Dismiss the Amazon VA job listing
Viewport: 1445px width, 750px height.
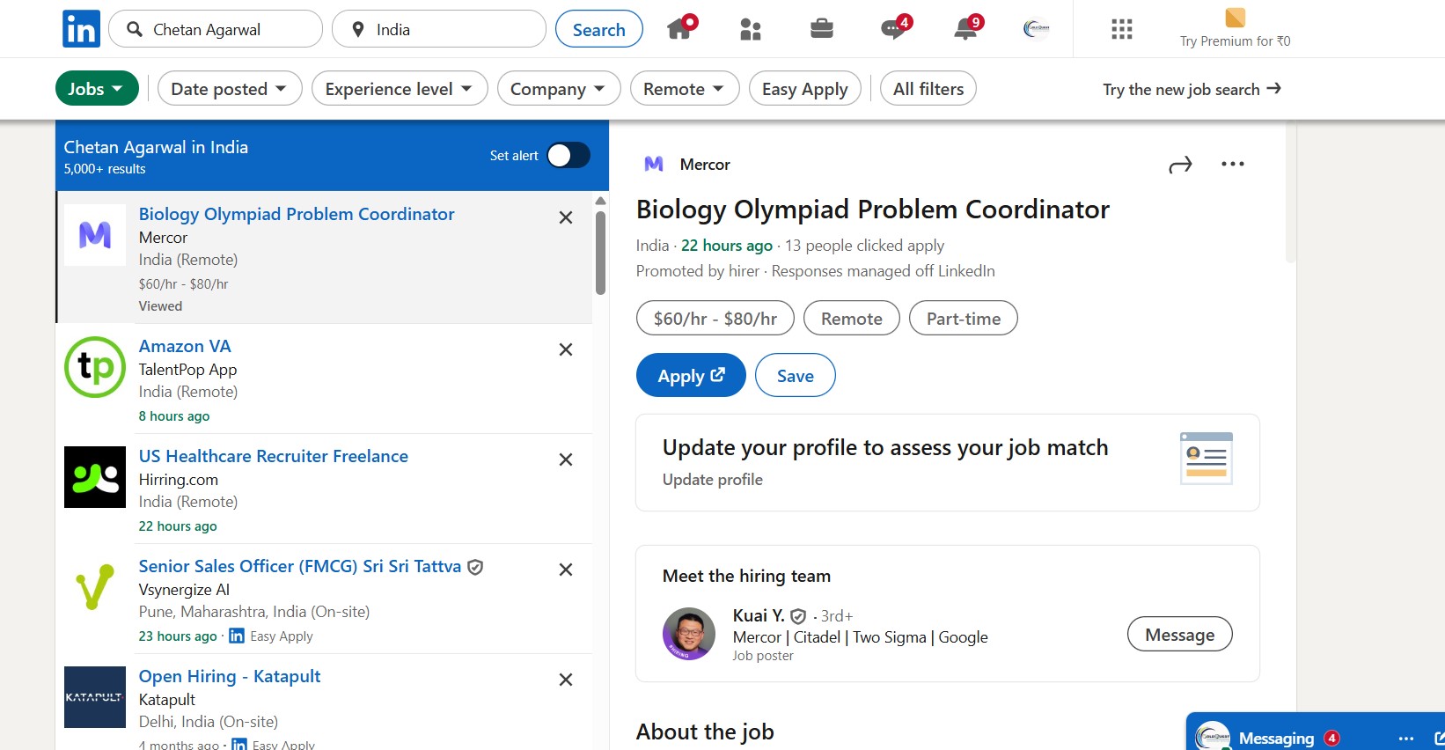tap(566, 349)
